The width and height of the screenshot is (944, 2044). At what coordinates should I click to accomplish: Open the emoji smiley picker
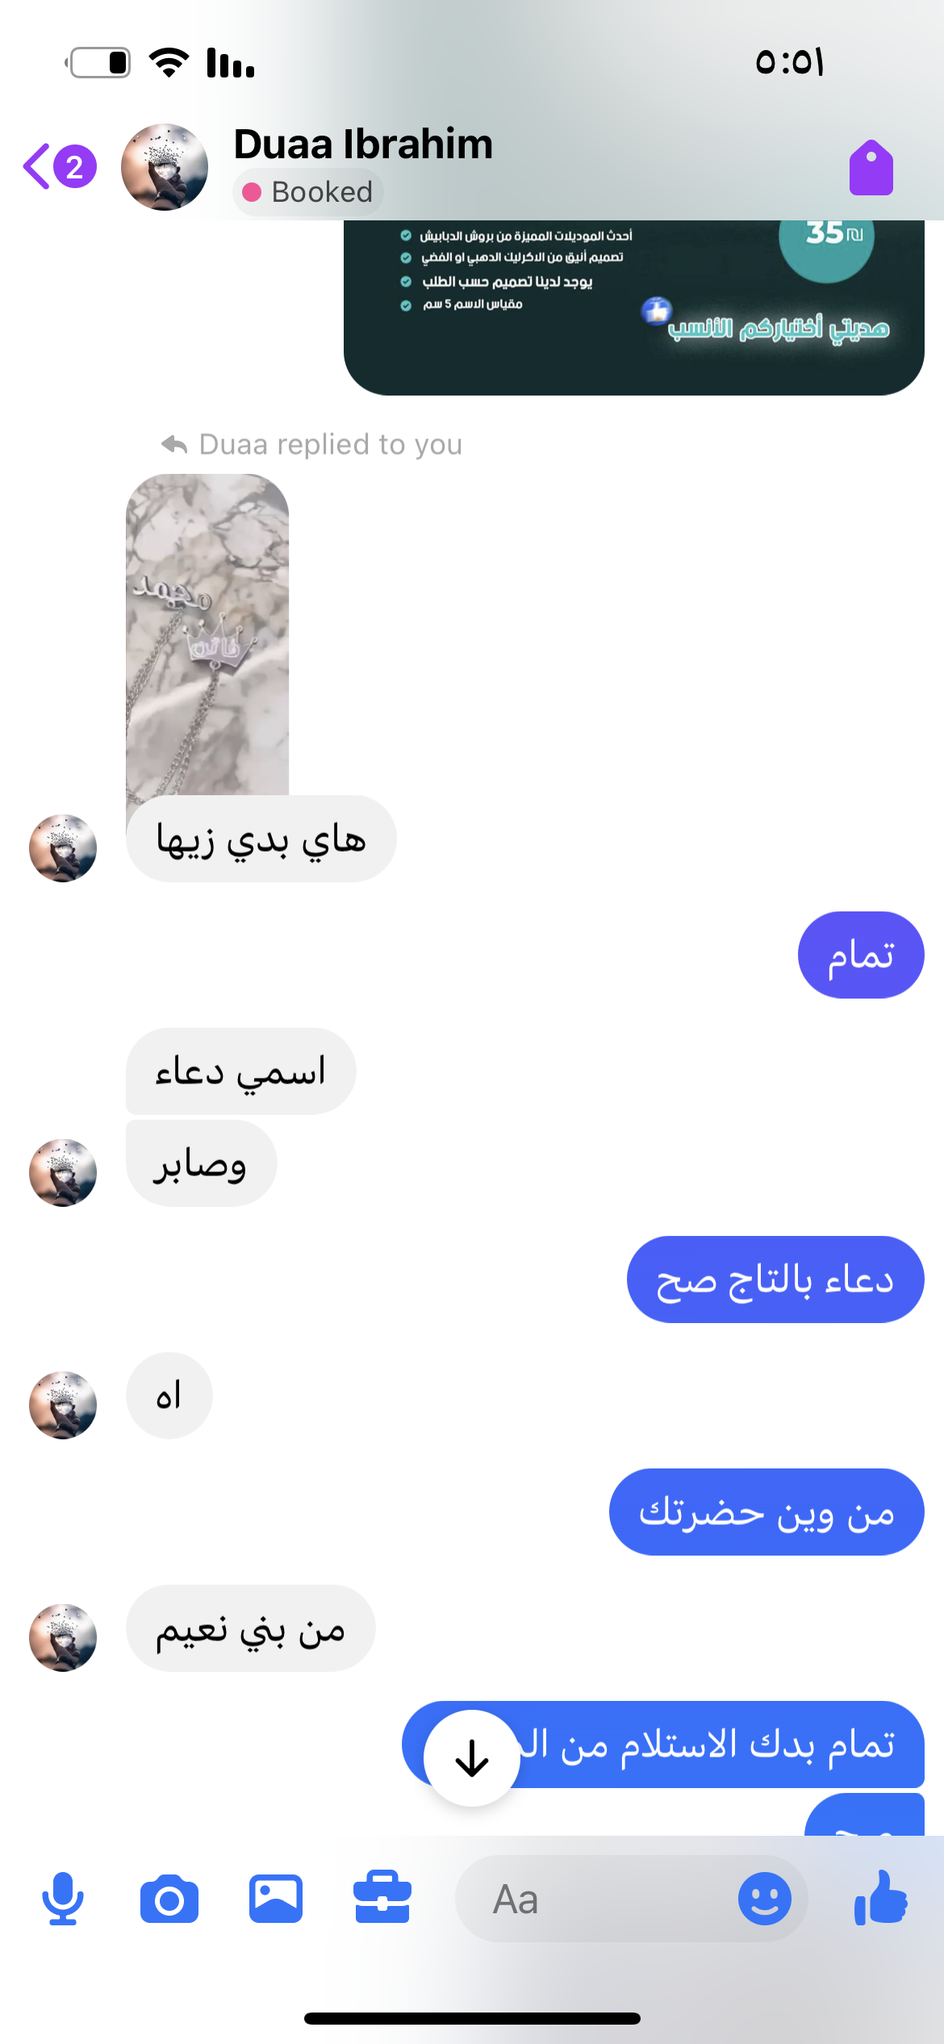coord(764,1899)
